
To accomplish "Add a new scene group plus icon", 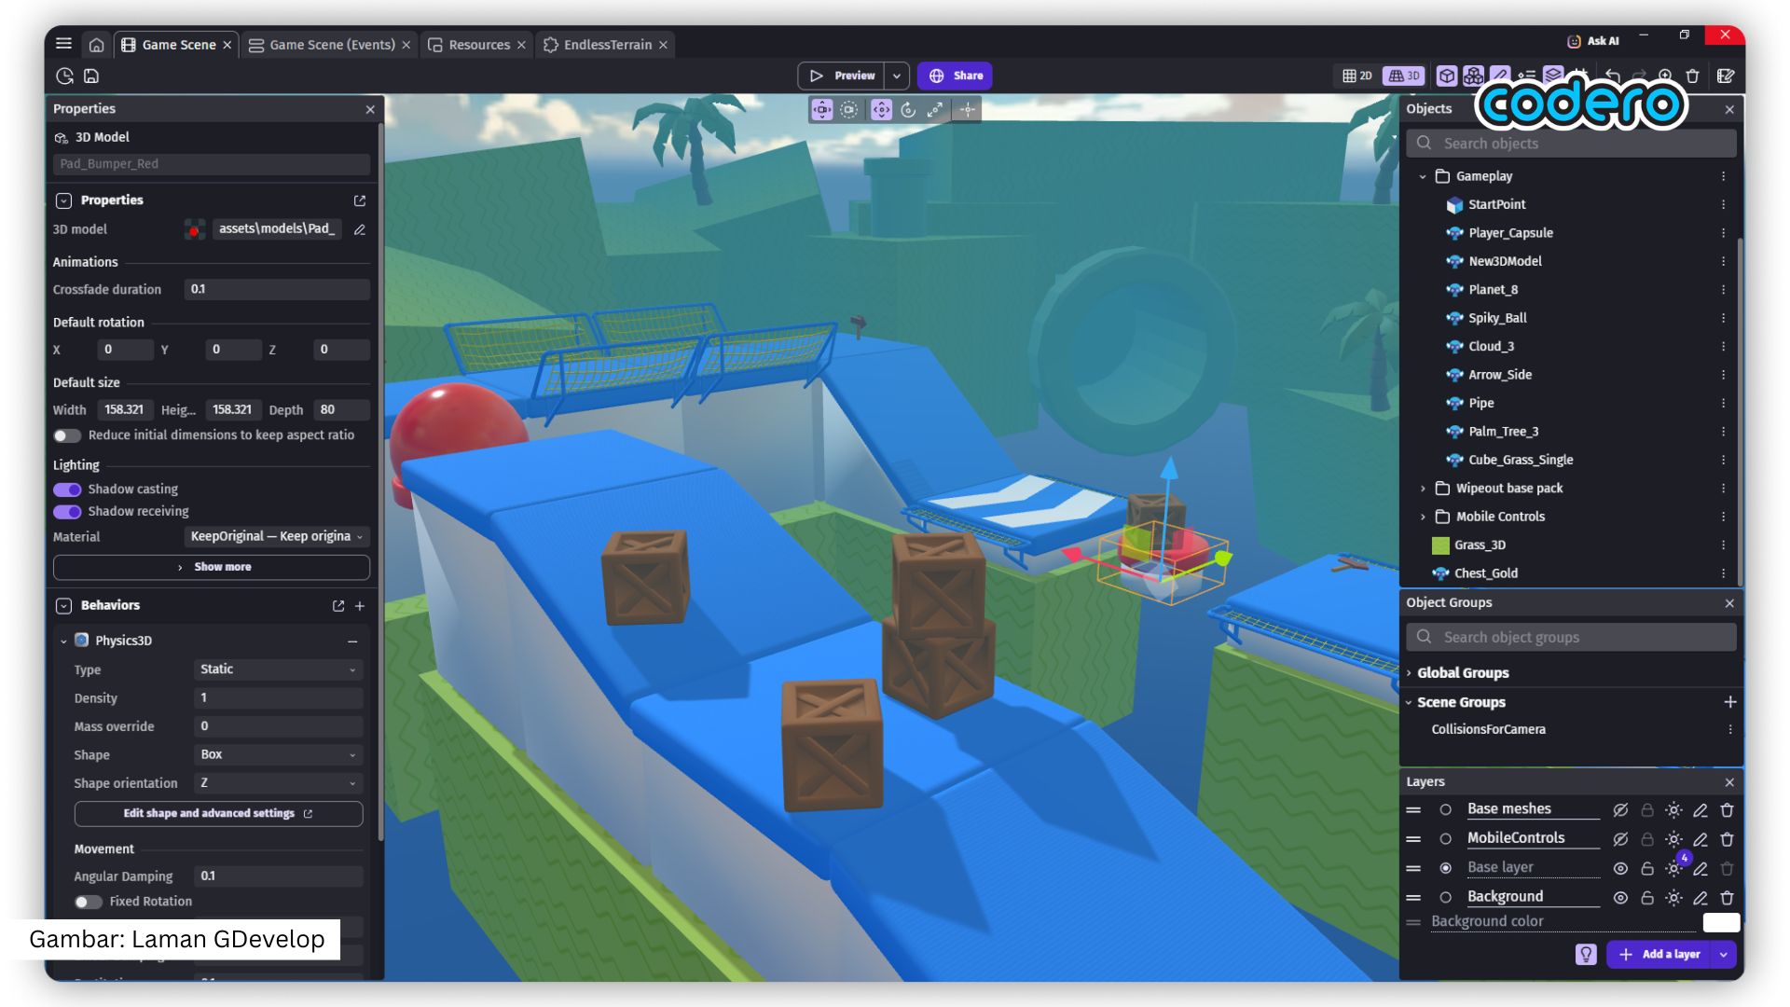I will 1729,702.
